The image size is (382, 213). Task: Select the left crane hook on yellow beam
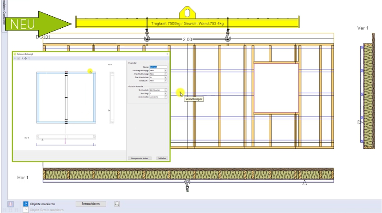pyautogui.click(x=147, y=36)
